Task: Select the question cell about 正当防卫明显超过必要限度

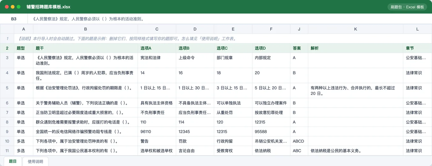Action: (x=85, y=112)
